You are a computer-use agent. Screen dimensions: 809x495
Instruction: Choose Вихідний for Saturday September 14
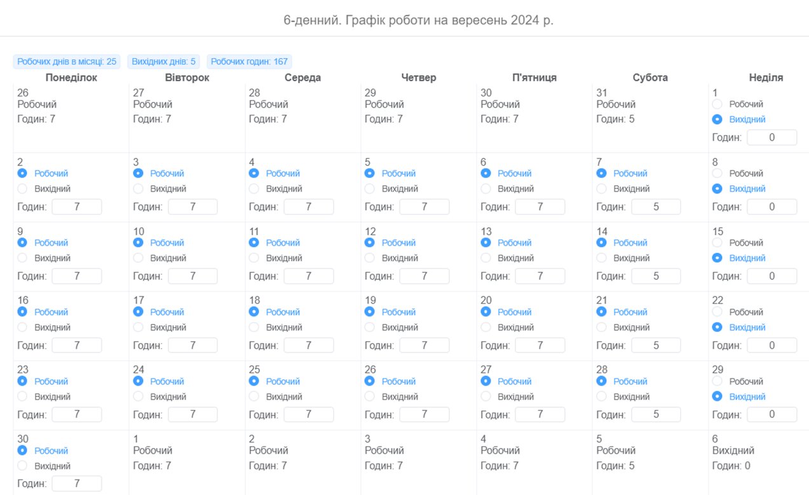[601, 258]
